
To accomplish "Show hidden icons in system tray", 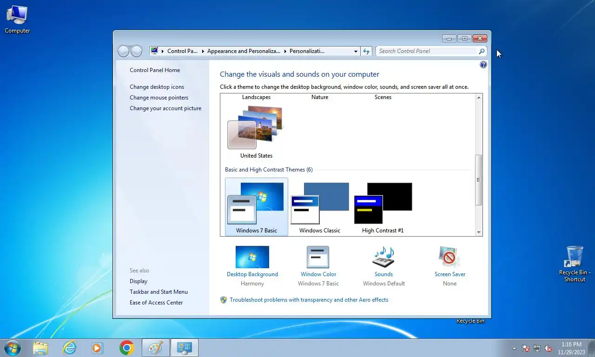I will (x=514, y=348).
